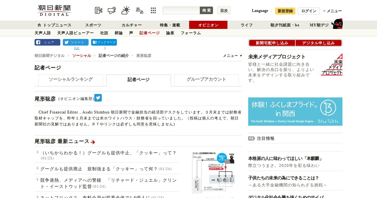
Task: Expand arrow for 競争過熱 article
Action: pyautogui.click(x=37, y=180)
